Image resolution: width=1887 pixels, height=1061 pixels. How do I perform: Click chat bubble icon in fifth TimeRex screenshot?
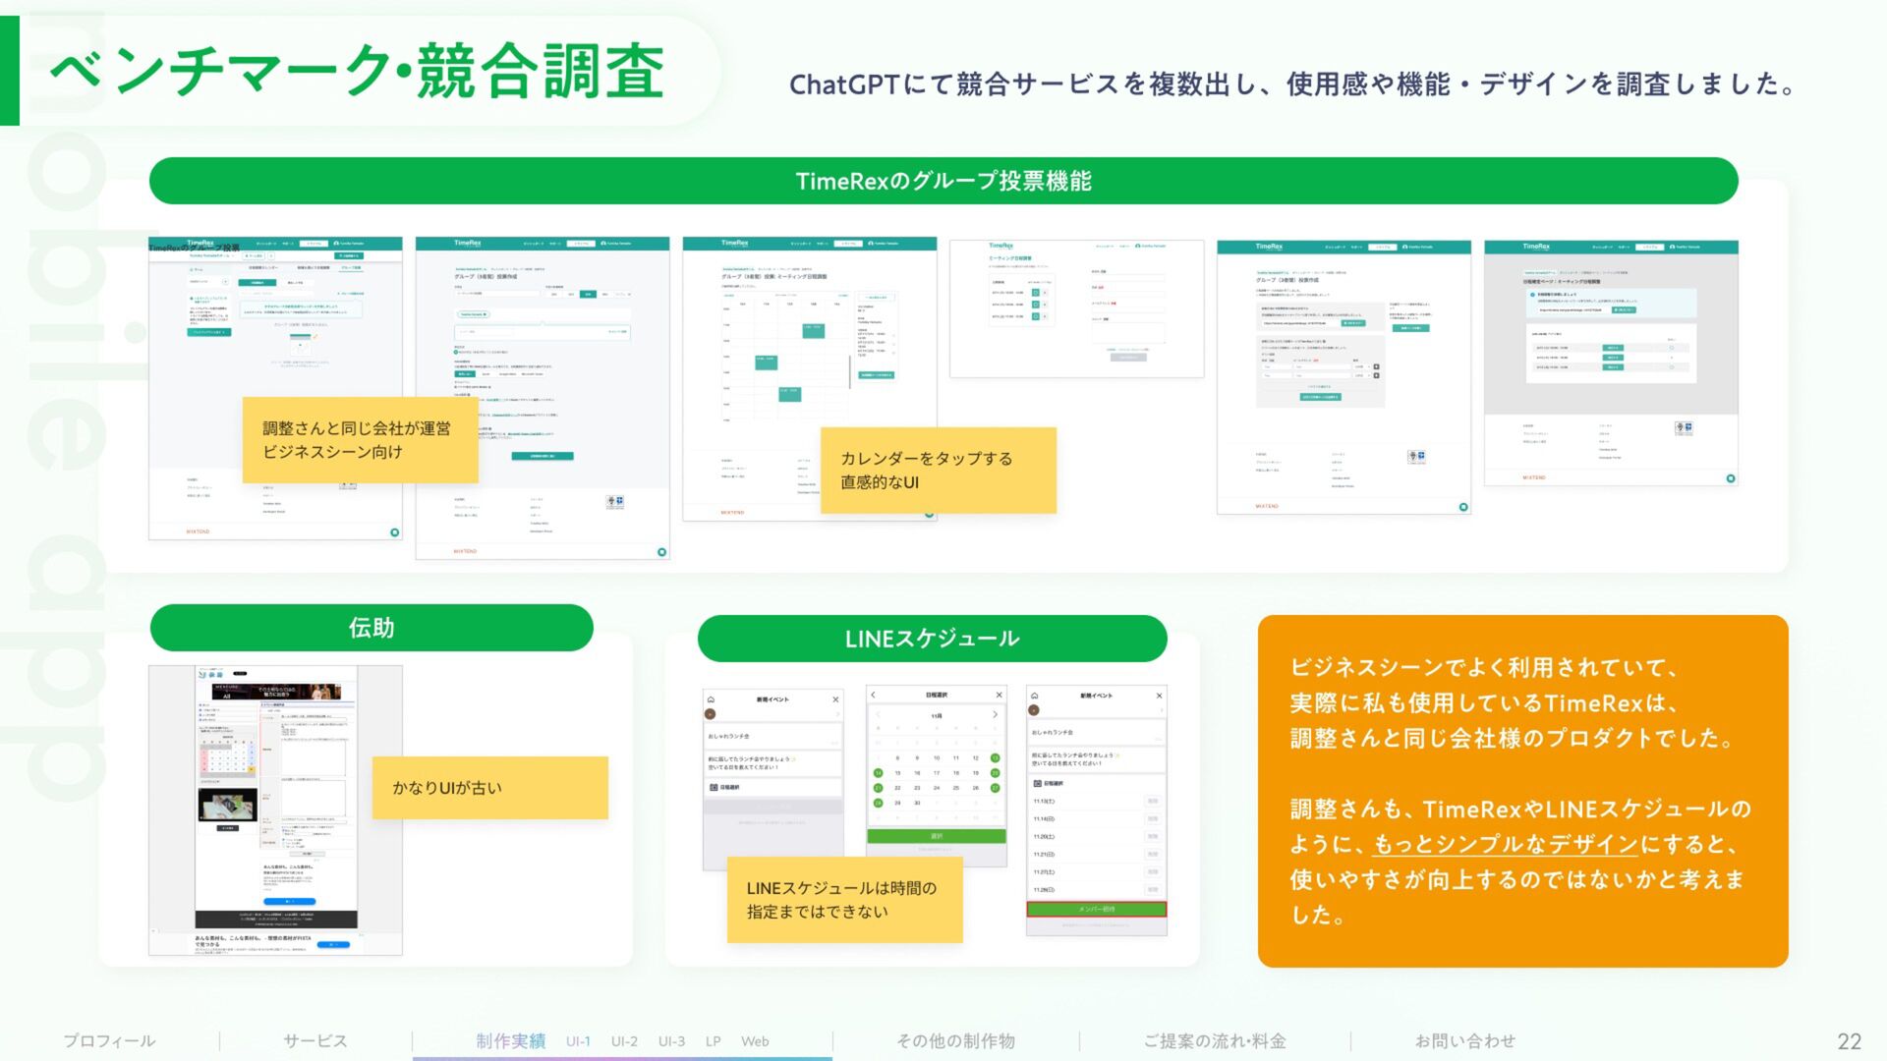pyautogui.click(x=1463, y=507)
